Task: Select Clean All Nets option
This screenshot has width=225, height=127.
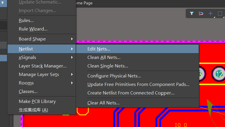Action: coord(104,57)
